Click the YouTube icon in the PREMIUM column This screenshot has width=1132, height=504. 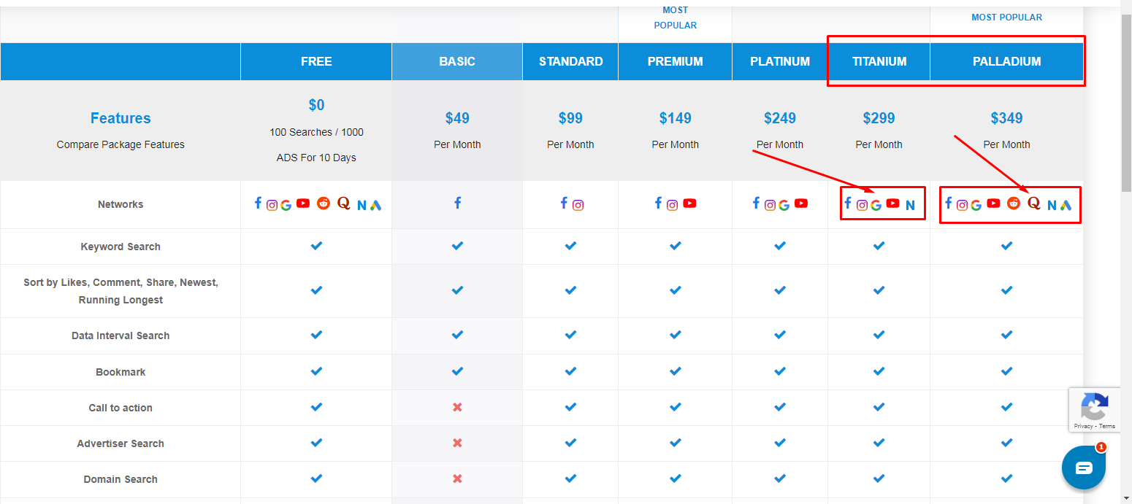689,203
